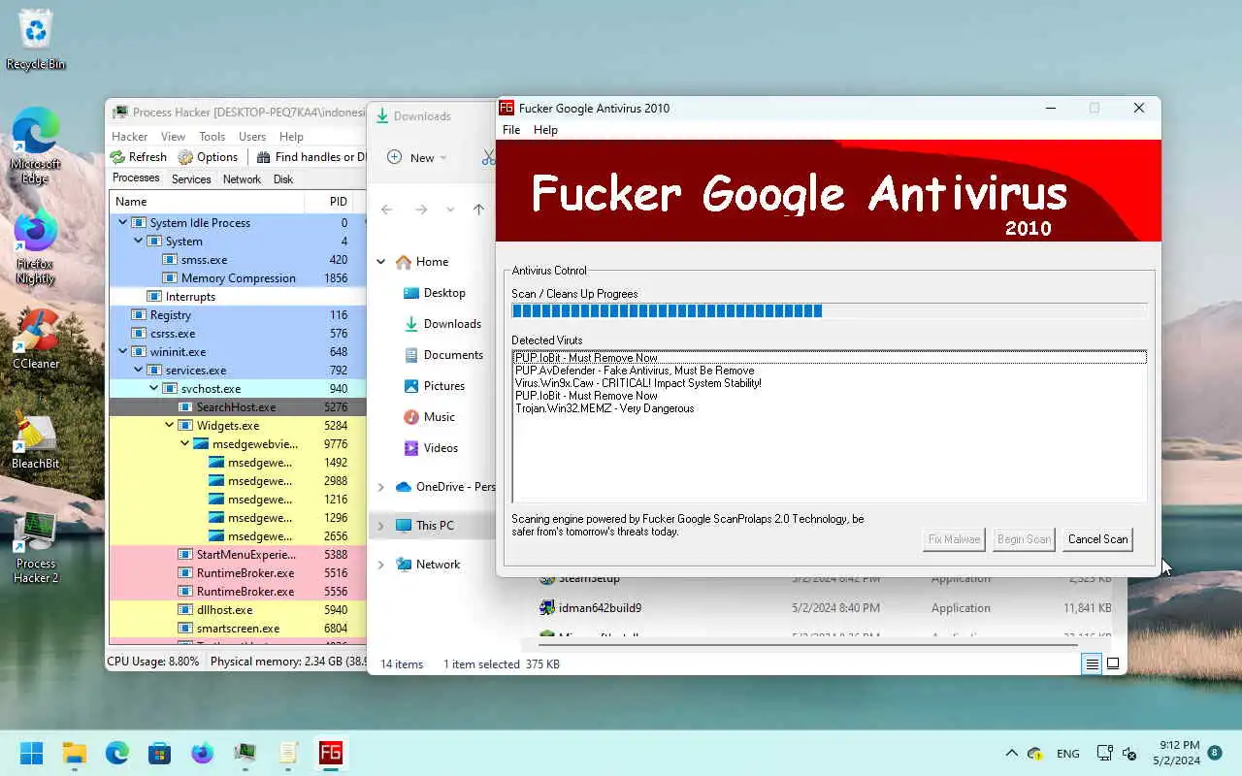Go forward in Downloads explorer window

point(420,210)
